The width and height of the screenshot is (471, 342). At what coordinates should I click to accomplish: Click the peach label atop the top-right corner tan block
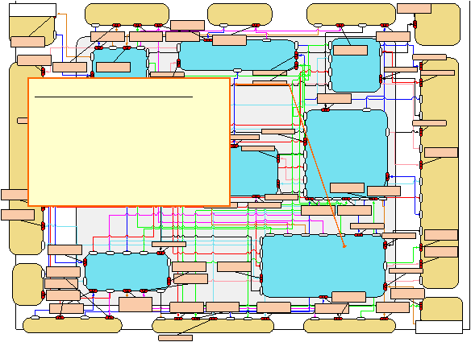pos(415,8)
